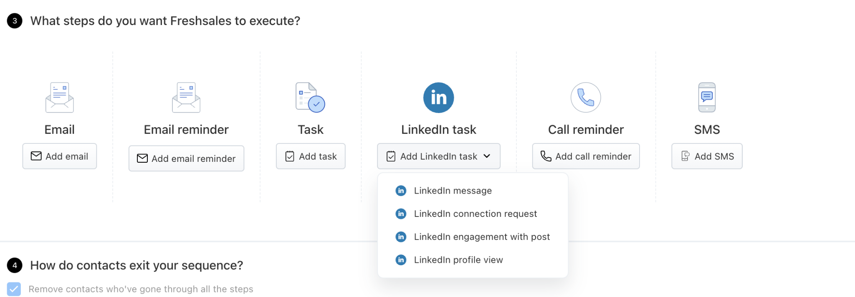The image size is (855, 297).
Task: Click the Add SMS button
Action: pyautogui.click(x=707, y=156)
